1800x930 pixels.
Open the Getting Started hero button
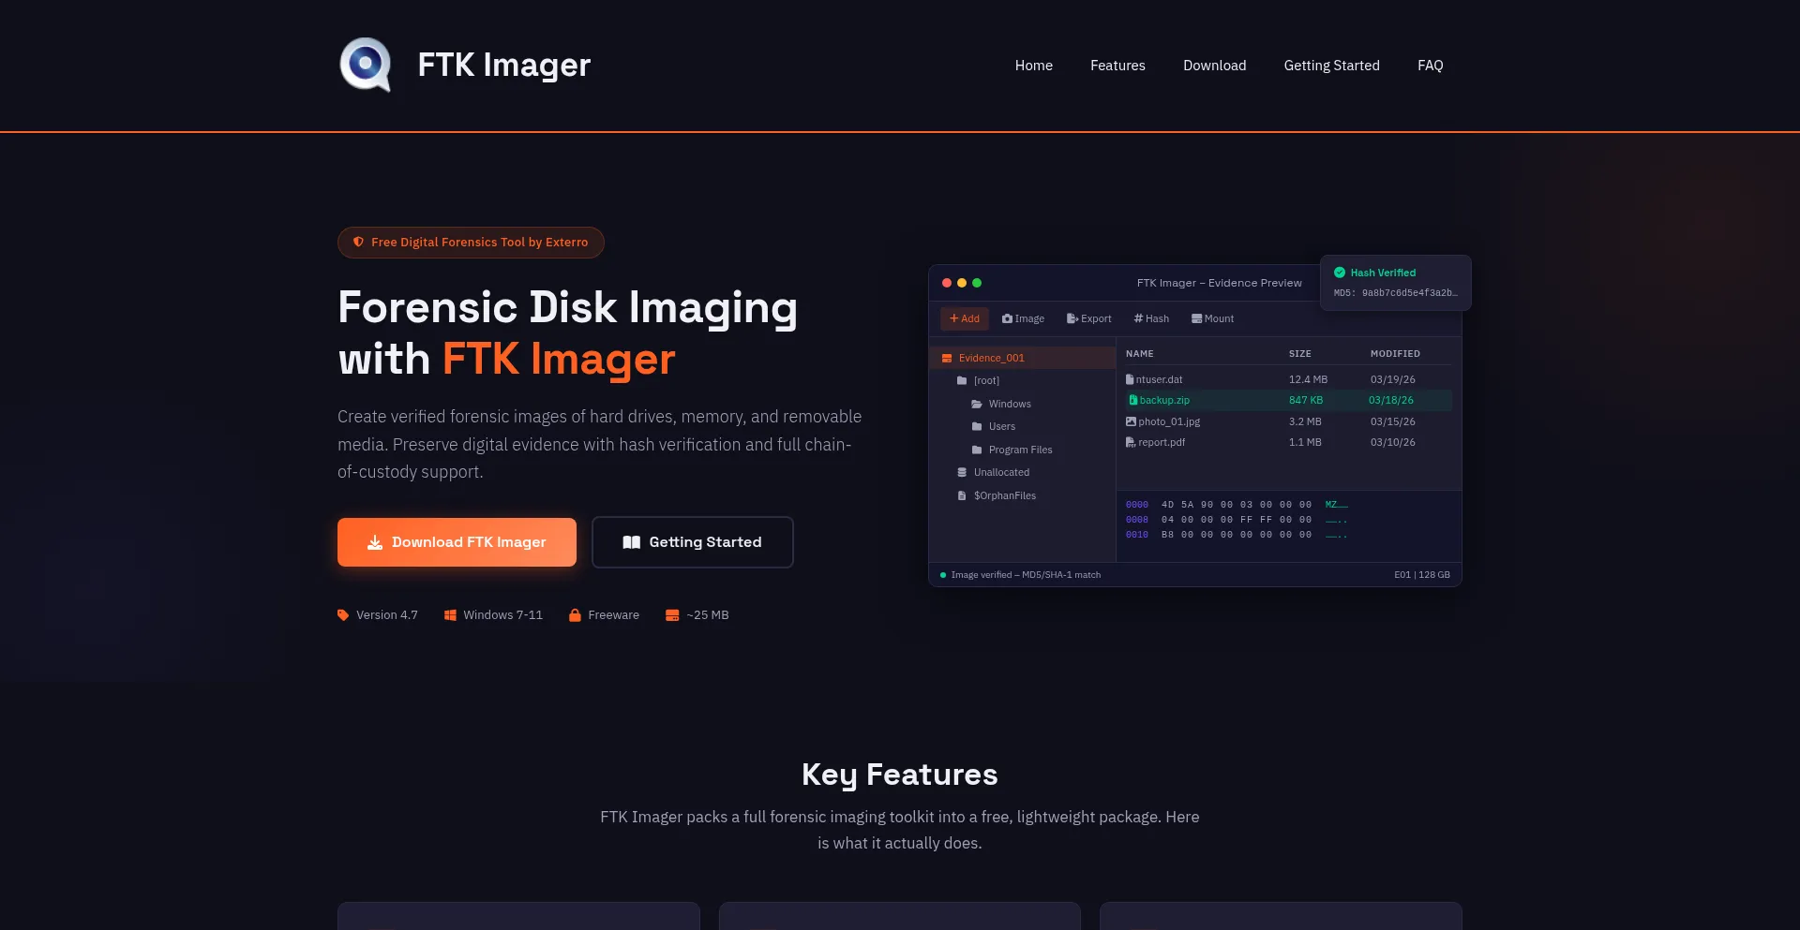click(692, 542)
